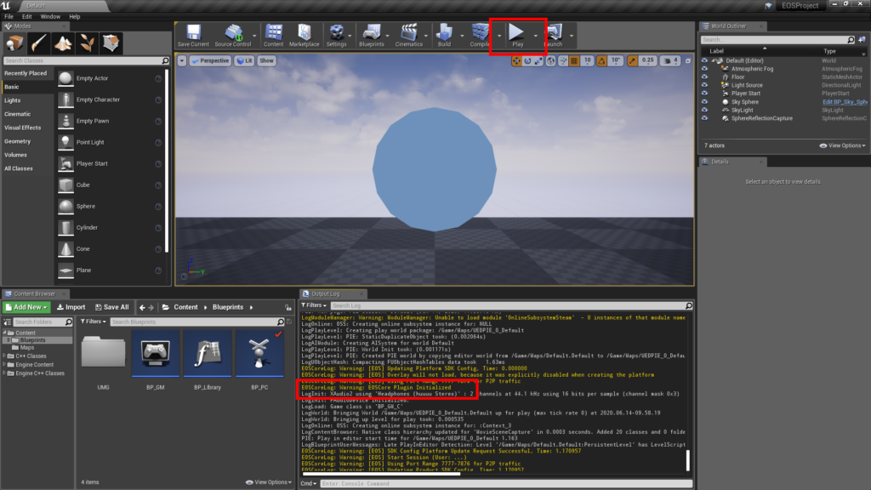Screen dimensions: 871x490
Task: Open View Options in the World Outliner
Action: pyautogui.click(x=842, y=145)
